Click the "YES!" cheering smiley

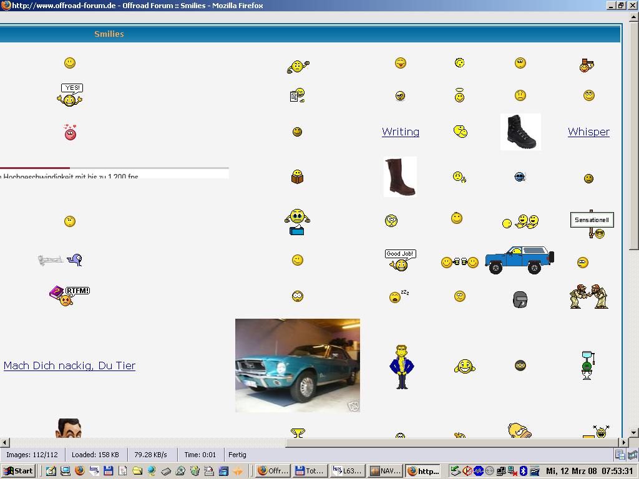[x=70, y=95]
